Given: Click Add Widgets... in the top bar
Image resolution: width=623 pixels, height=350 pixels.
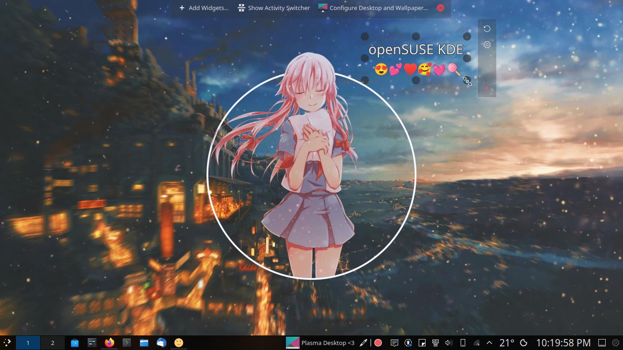Looking at the screenshot, I should [203, 8].
